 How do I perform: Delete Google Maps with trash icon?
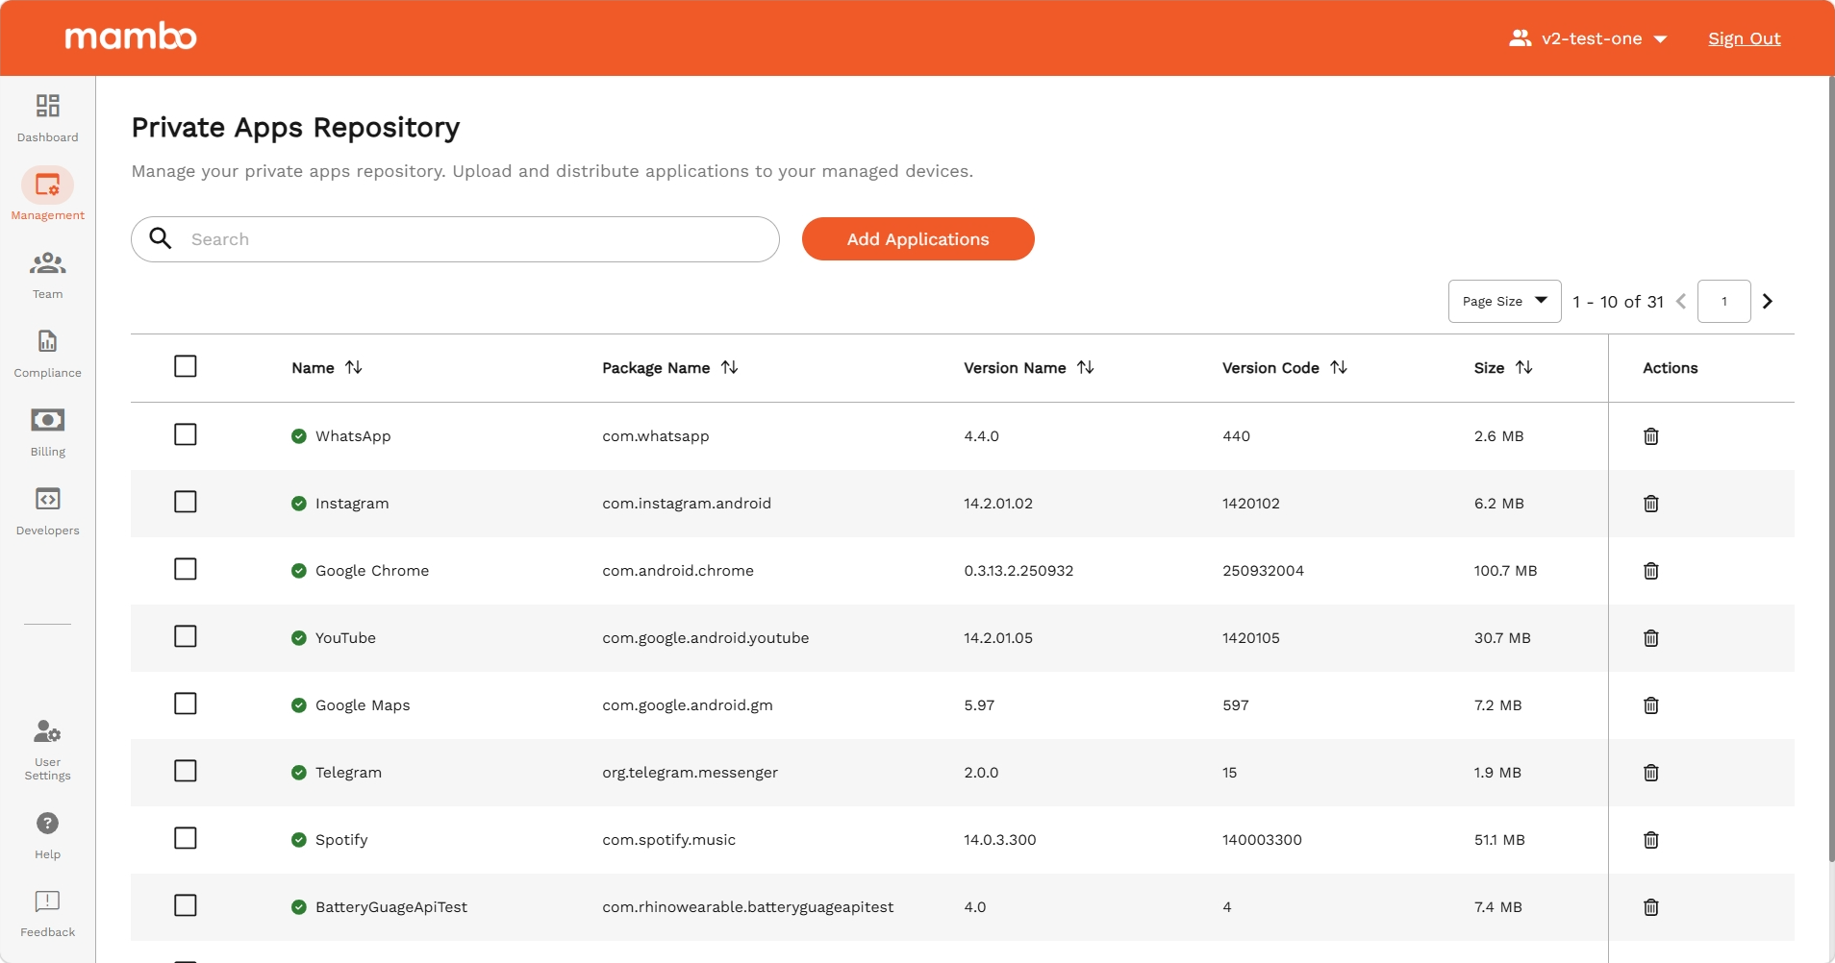[x=1651, y=705]
